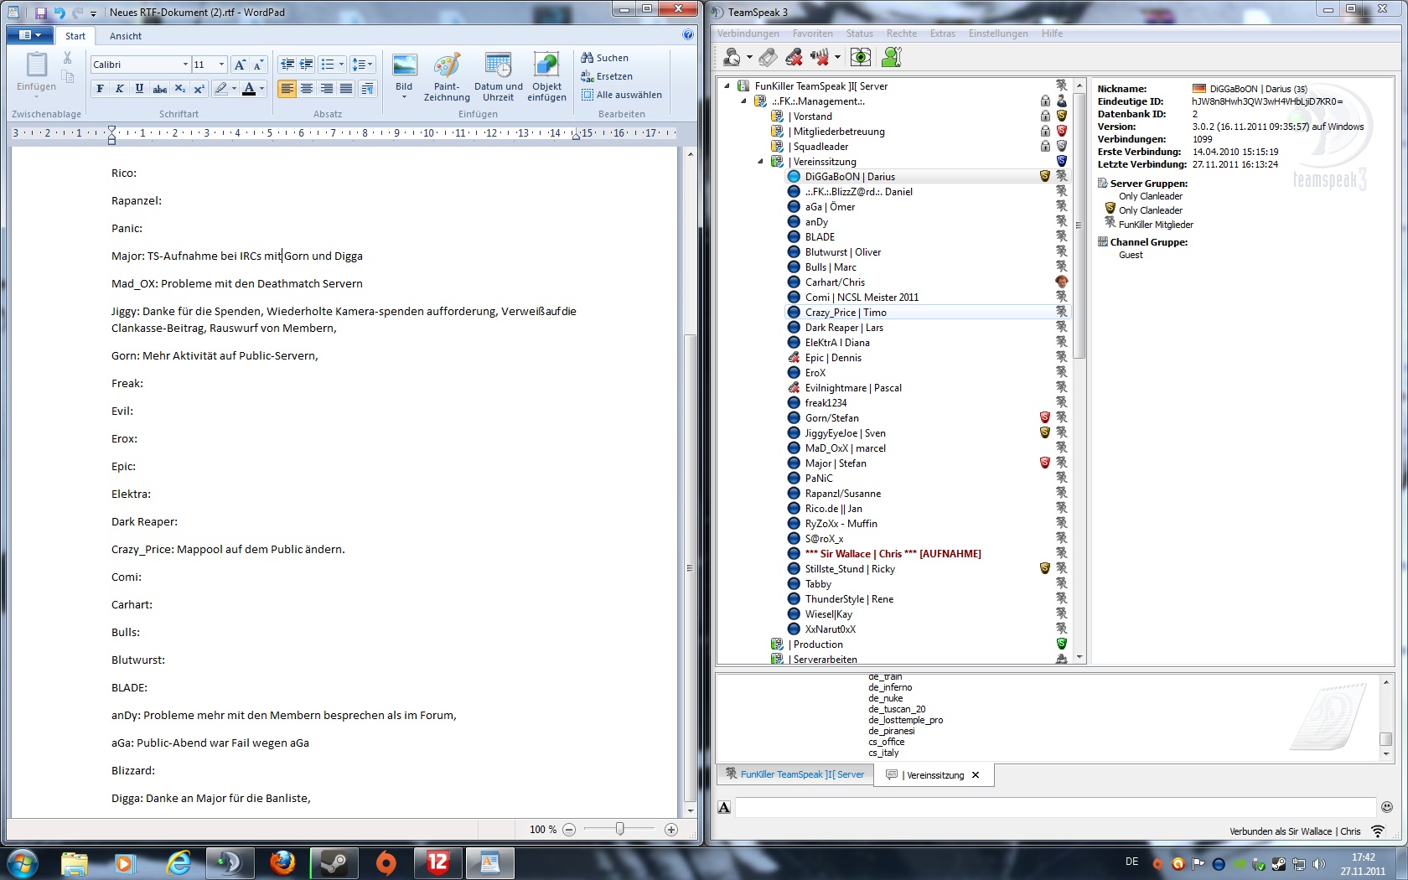Toggle superscript formatting
The height and width of the screenshot is (880, 1408).
(199, 89)
